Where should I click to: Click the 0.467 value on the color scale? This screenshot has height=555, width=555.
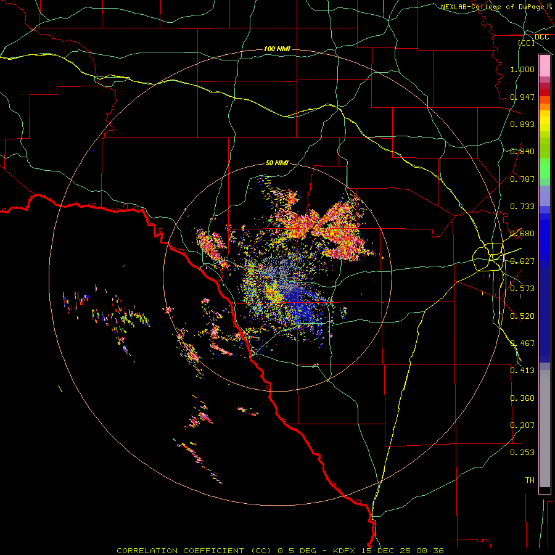tap(522, 343)
